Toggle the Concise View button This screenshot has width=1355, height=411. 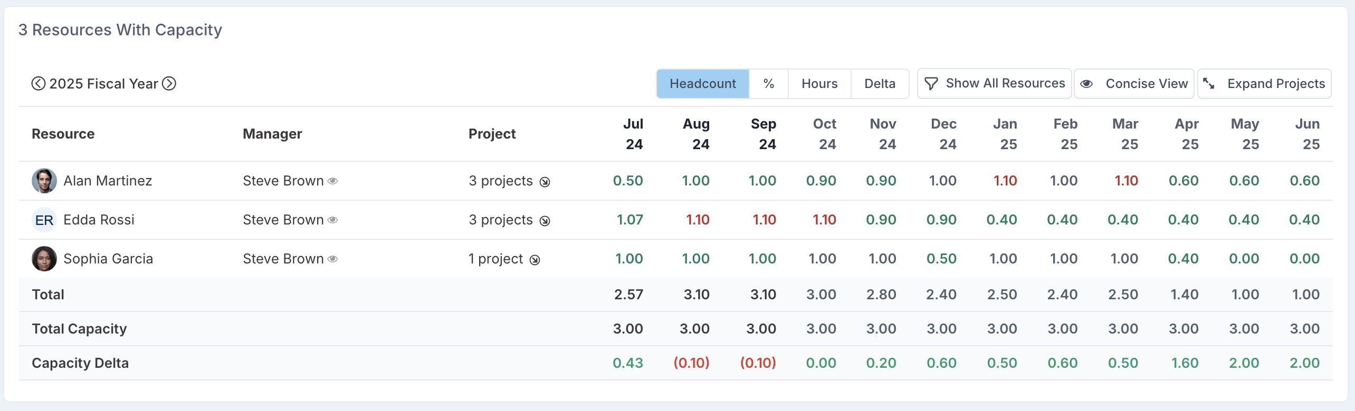pos(1134,84)
